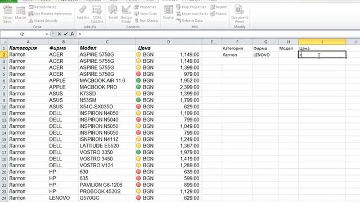Select the Категория header cell in A1
The width and height of the screenshot is (360, 202).
[28, 48]
